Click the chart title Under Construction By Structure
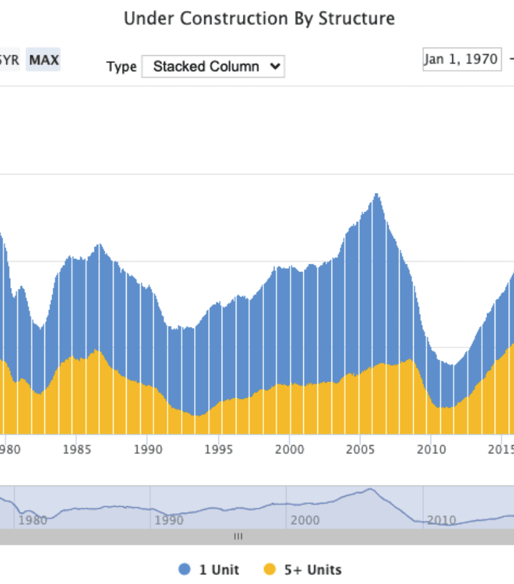Viewport: 514px width, 584px height. click(x=259, y=19)
